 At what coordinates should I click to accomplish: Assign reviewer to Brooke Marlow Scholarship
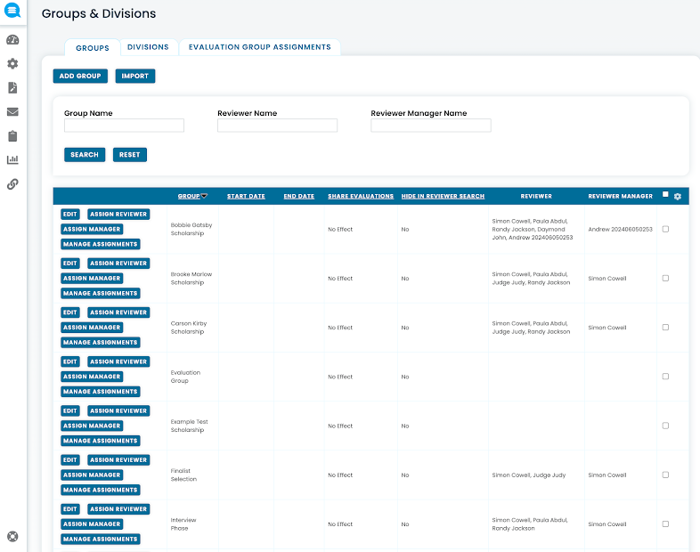118,264
